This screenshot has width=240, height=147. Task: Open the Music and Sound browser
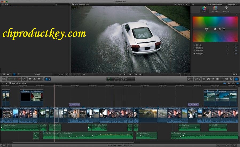point(213,79)
